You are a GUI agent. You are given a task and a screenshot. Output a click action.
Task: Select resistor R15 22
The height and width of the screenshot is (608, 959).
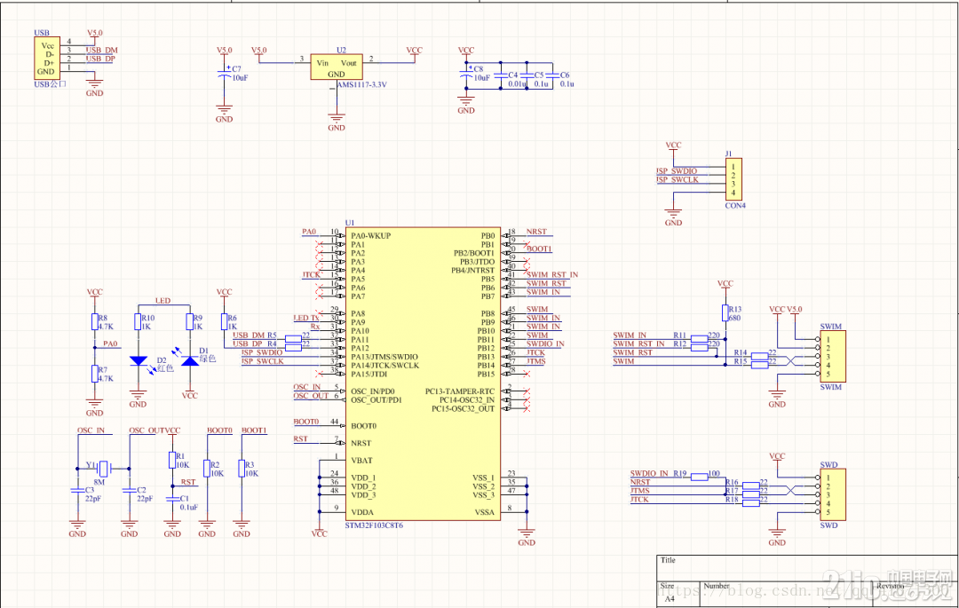tap(759, 365)
